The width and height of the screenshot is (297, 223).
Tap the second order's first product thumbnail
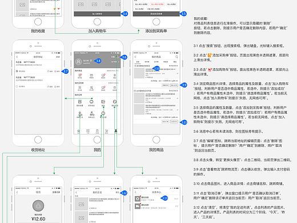139,98
